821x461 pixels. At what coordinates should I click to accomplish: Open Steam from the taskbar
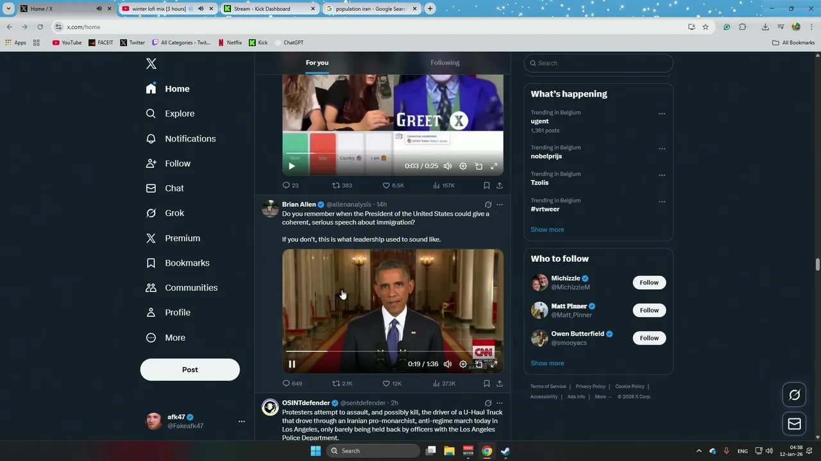(x=505, y=451)
